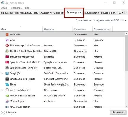Click publisher Lenovo. cell
Image resolution: width=128 pixels, height=117 pixels.
point(48,46)
